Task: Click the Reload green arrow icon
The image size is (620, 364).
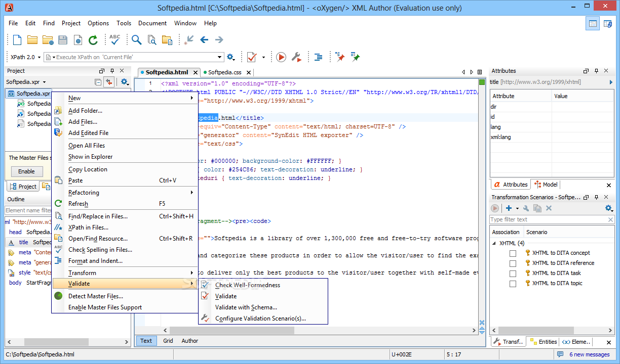Action: pyautogui.click(x=93, y=40)
